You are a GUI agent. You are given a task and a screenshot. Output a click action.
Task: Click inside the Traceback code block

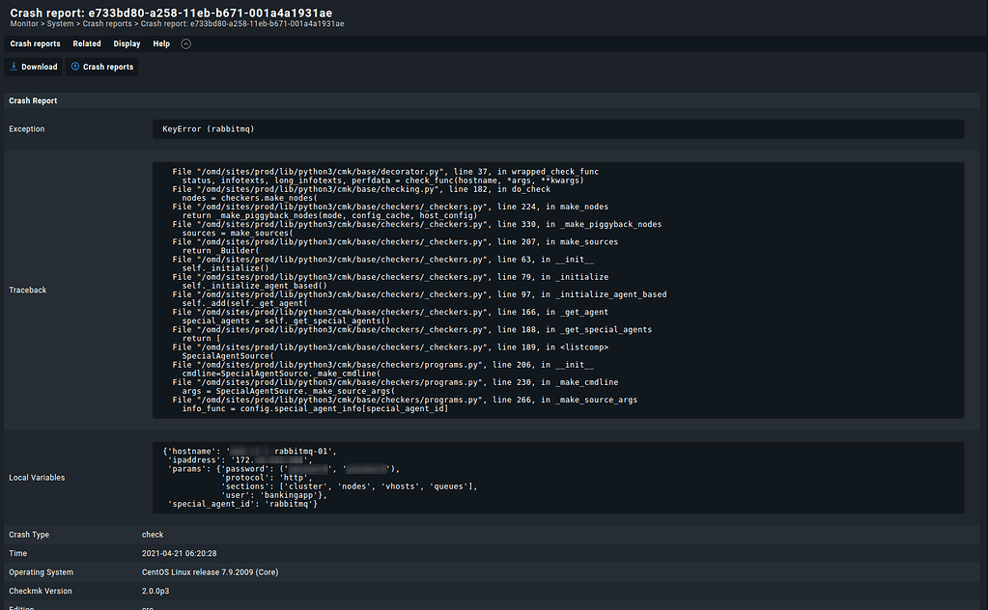(x=558, y=290)
